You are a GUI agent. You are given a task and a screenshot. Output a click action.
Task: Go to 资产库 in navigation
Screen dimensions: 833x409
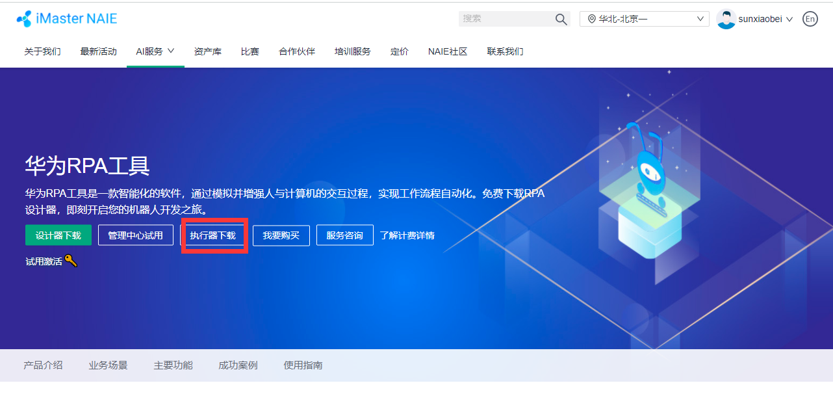coord(207,51)
